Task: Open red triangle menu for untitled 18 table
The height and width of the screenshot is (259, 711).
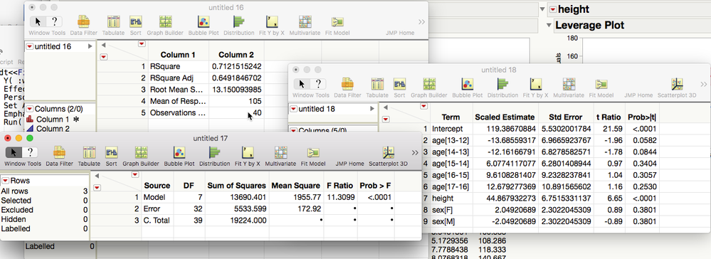Action: (294, 109)
